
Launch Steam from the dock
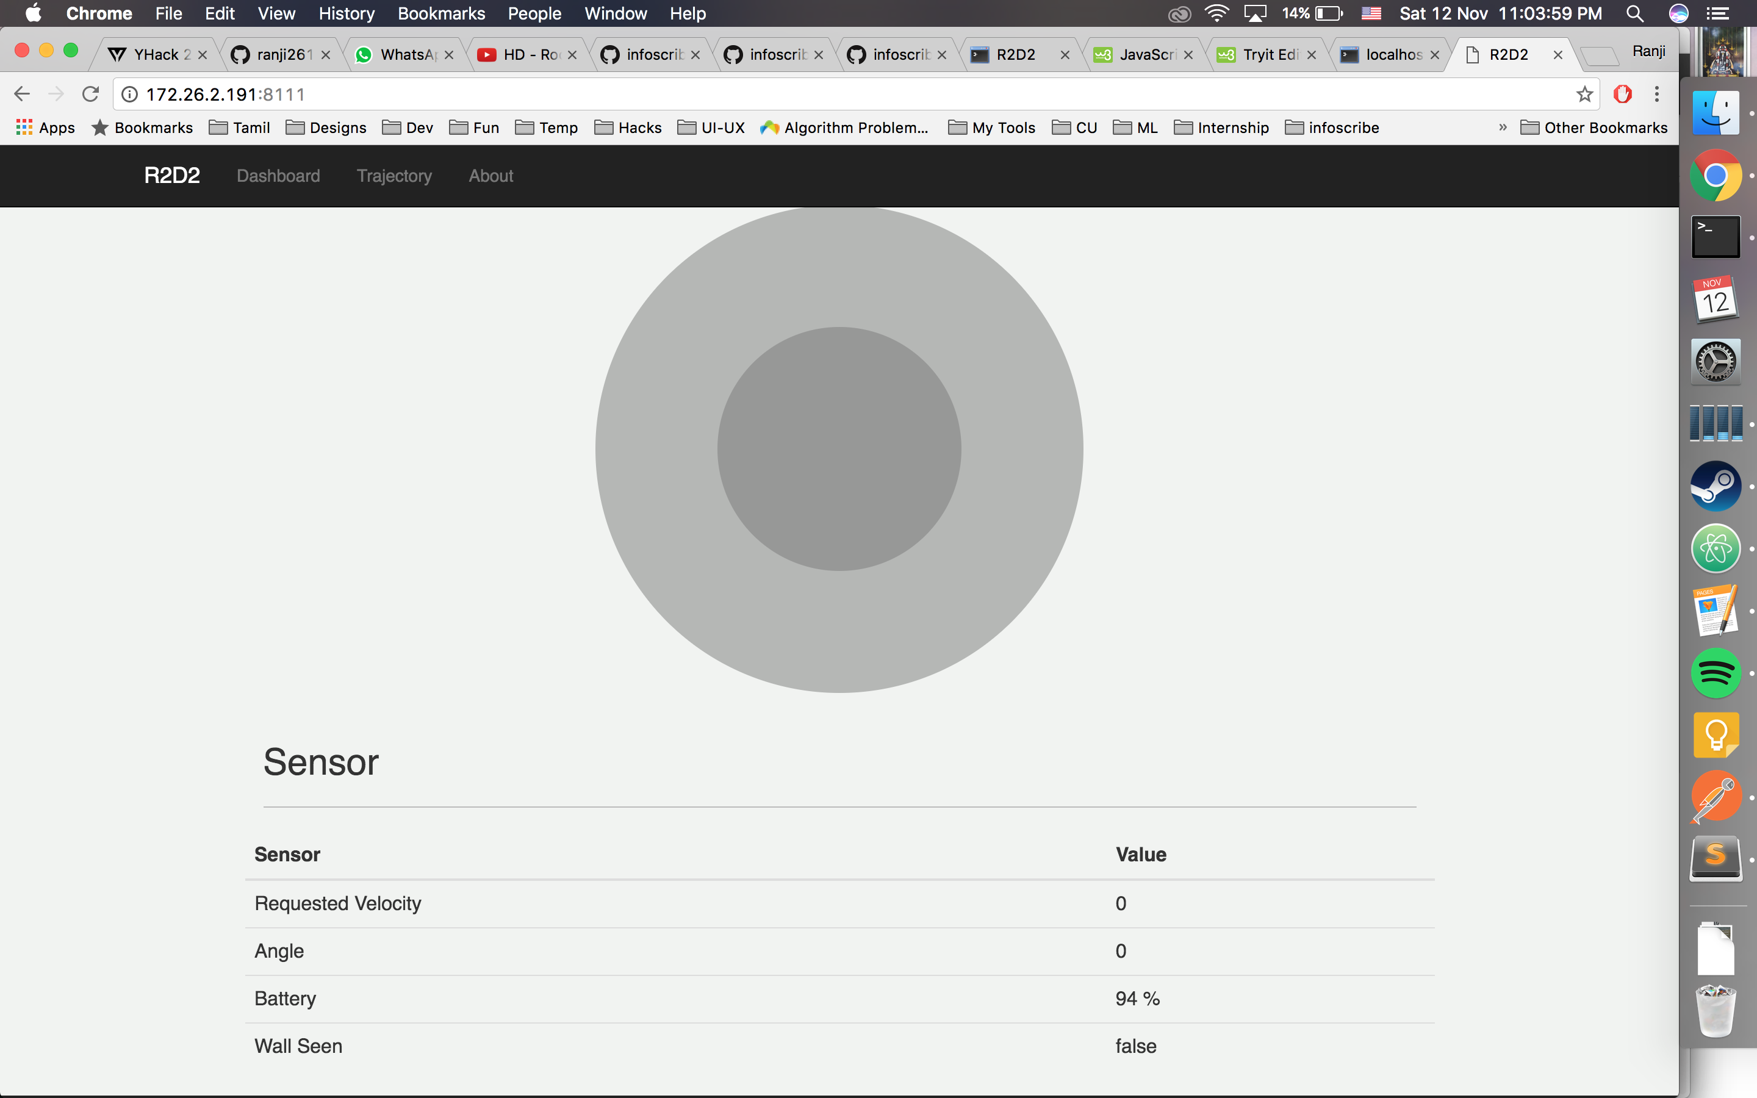(x=1716, y=486)
